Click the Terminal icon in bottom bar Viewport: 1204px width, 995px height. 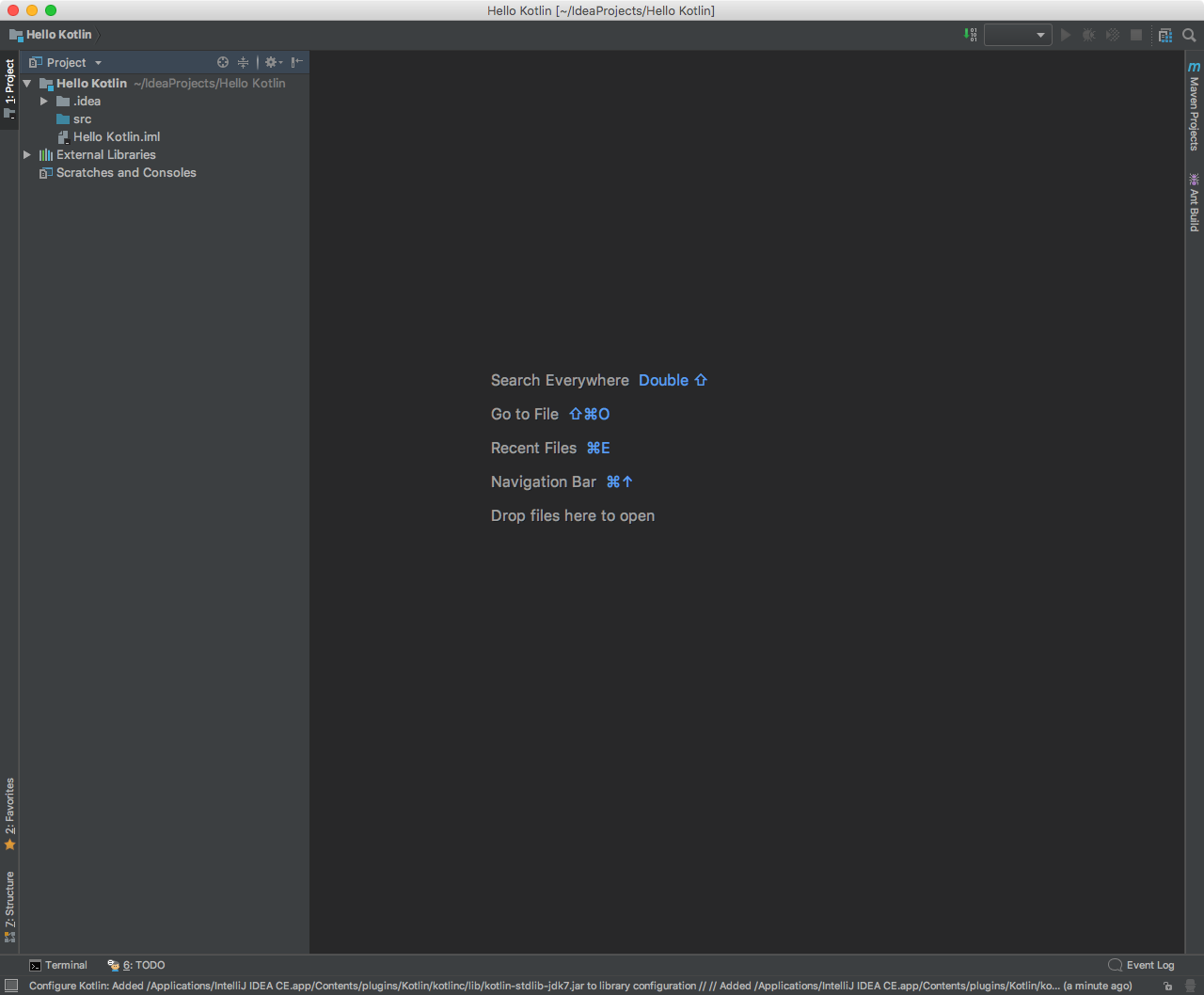click(x=35, y=966)
